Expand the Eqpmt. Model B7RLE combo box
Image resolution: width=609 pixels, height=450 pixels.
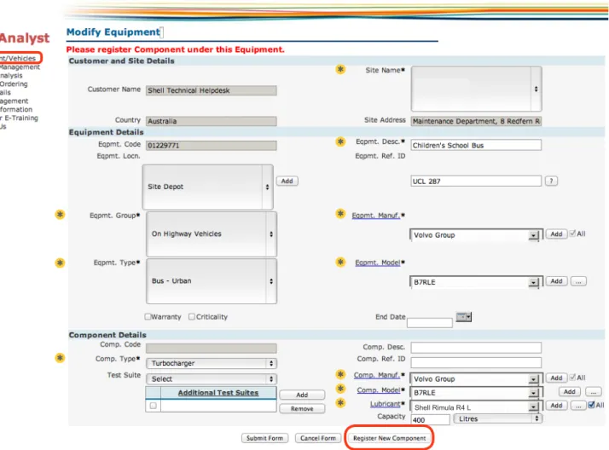pyautogui.click(x=534, y=282)
